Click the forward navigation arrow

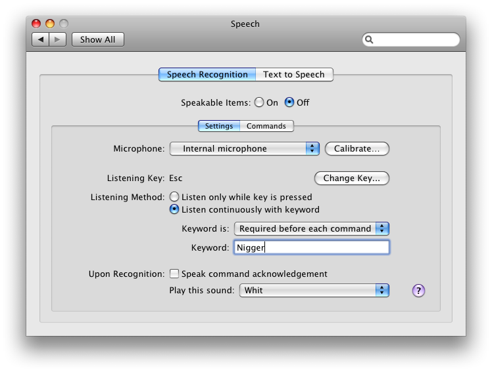[x=58, y=39]
